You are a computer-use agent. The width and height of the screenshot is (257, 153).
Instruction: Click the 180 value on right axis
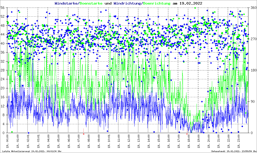tap(253, 70)
